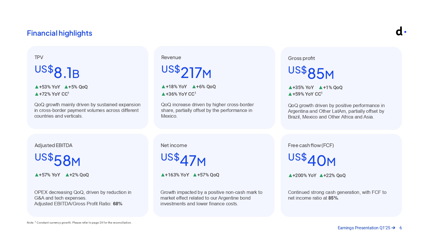The height and width of the screenshot is (241, 429).
Task: Click the arrow icon beside Earnings Presentation Q1'25
Action: (x=394, y=228)
